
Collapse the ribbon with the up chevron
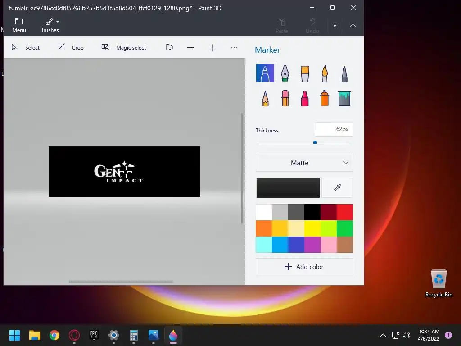[353, 26]
